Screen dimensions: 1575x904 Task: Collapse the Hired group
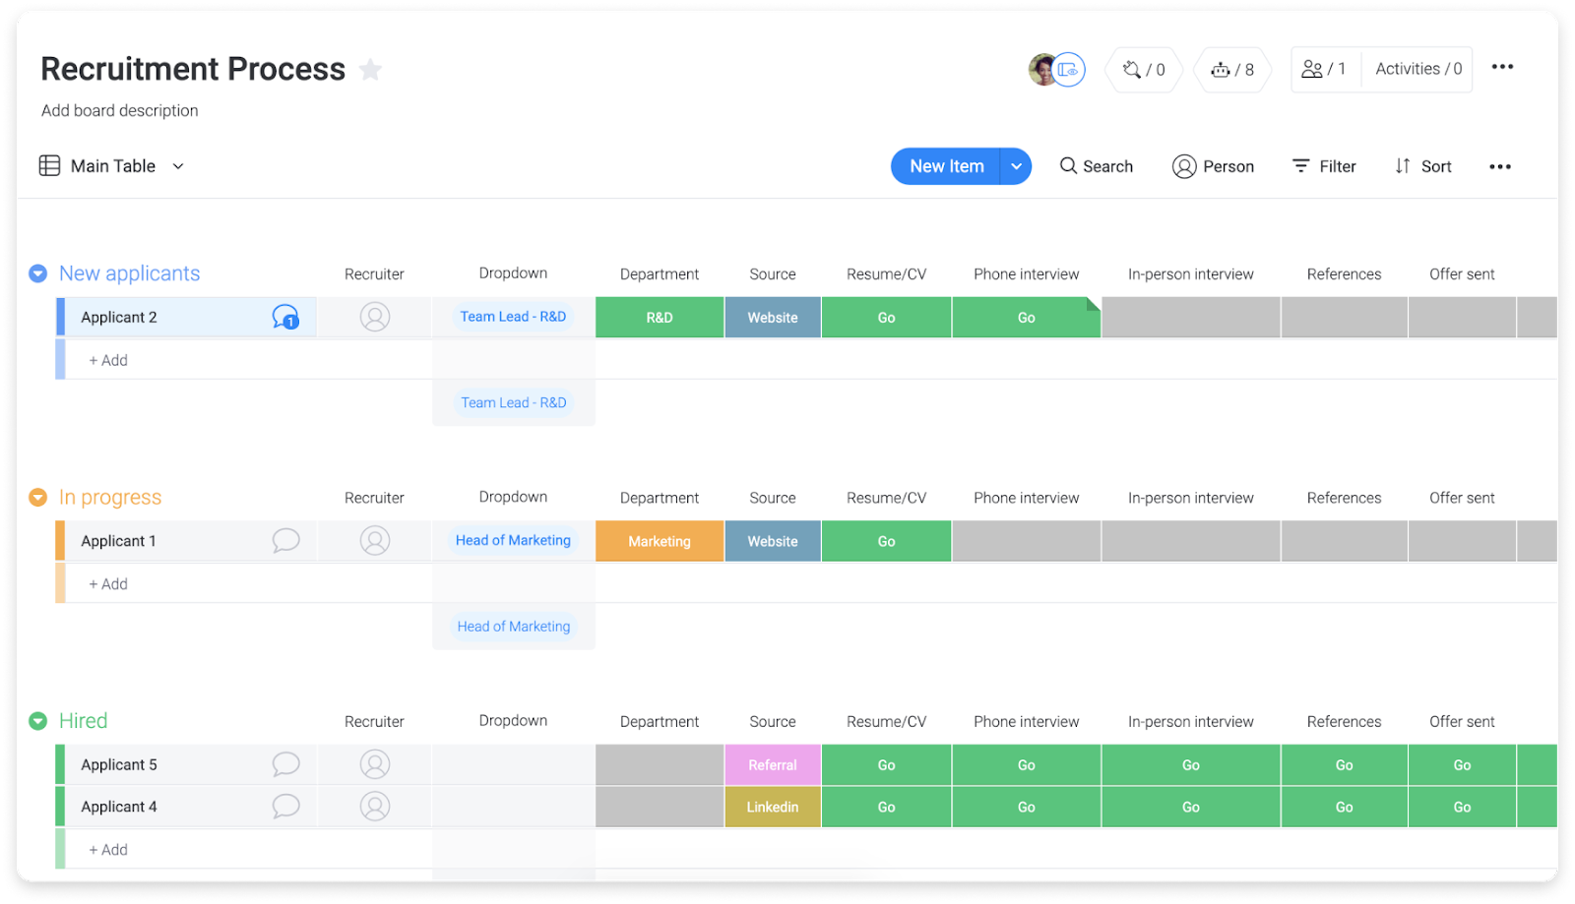pyautogui.click(x=37, y=720)
